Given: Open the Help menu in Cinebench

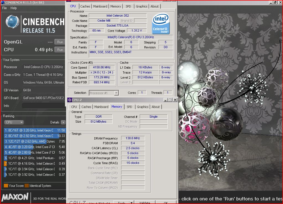Looking at the screenshot, I should [14, 8].
